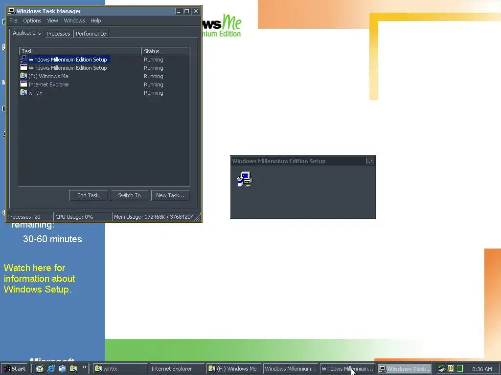Click the End Task button
Viewport: 501px width, 375px height.
[88, 195]
